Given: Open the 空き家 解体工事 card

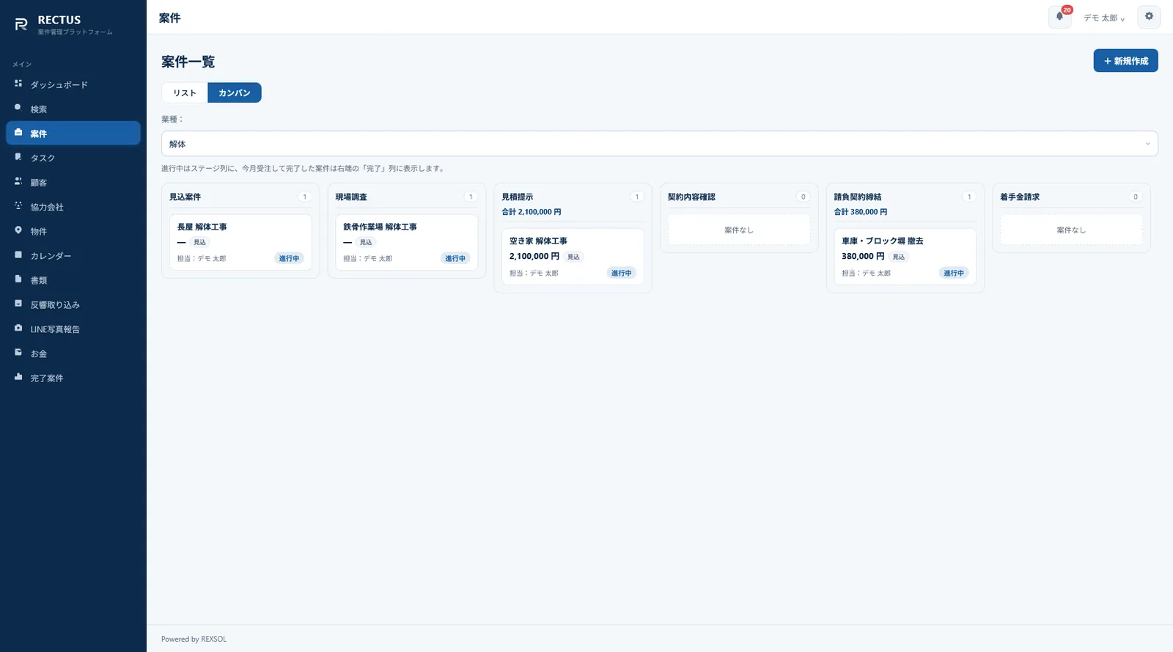Looking at the screenshot, I should tap(573, 257).
